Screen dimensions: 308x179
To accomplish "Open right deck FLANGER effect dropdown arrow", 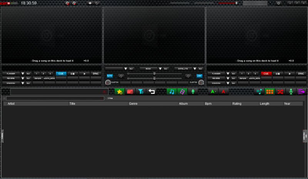I will click(x=228, y=74).
